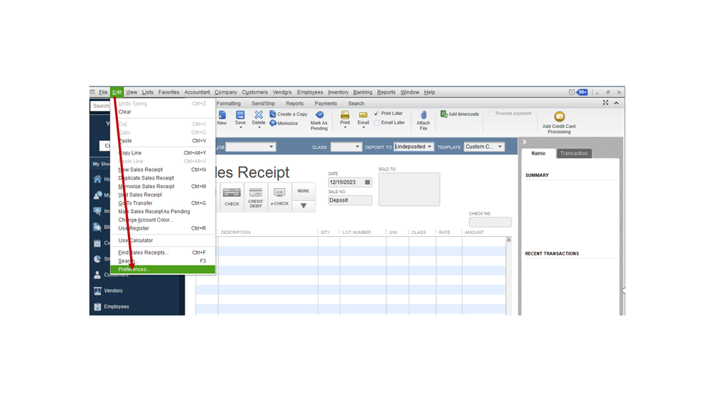Click the Print toolbar icon
Image resolution: width=715 pixels, height=402 pixels.
pos(345,115)
